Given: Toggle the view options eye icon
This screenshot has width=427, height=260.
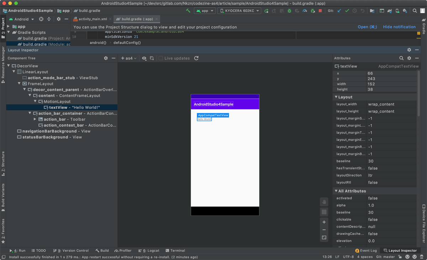Looking at the screenshot, I should (x=144, y=58).
